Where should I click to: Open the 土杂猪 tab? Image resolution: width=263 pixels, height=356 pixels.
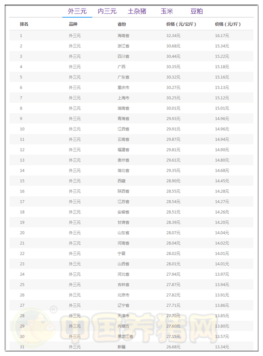coord(137,11)
